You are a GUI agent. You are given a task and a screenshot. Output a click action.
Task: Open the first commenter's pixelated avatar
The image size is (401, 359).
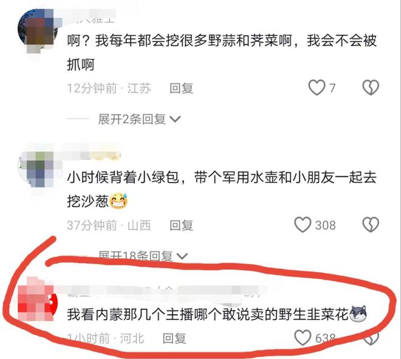[37, 31]
